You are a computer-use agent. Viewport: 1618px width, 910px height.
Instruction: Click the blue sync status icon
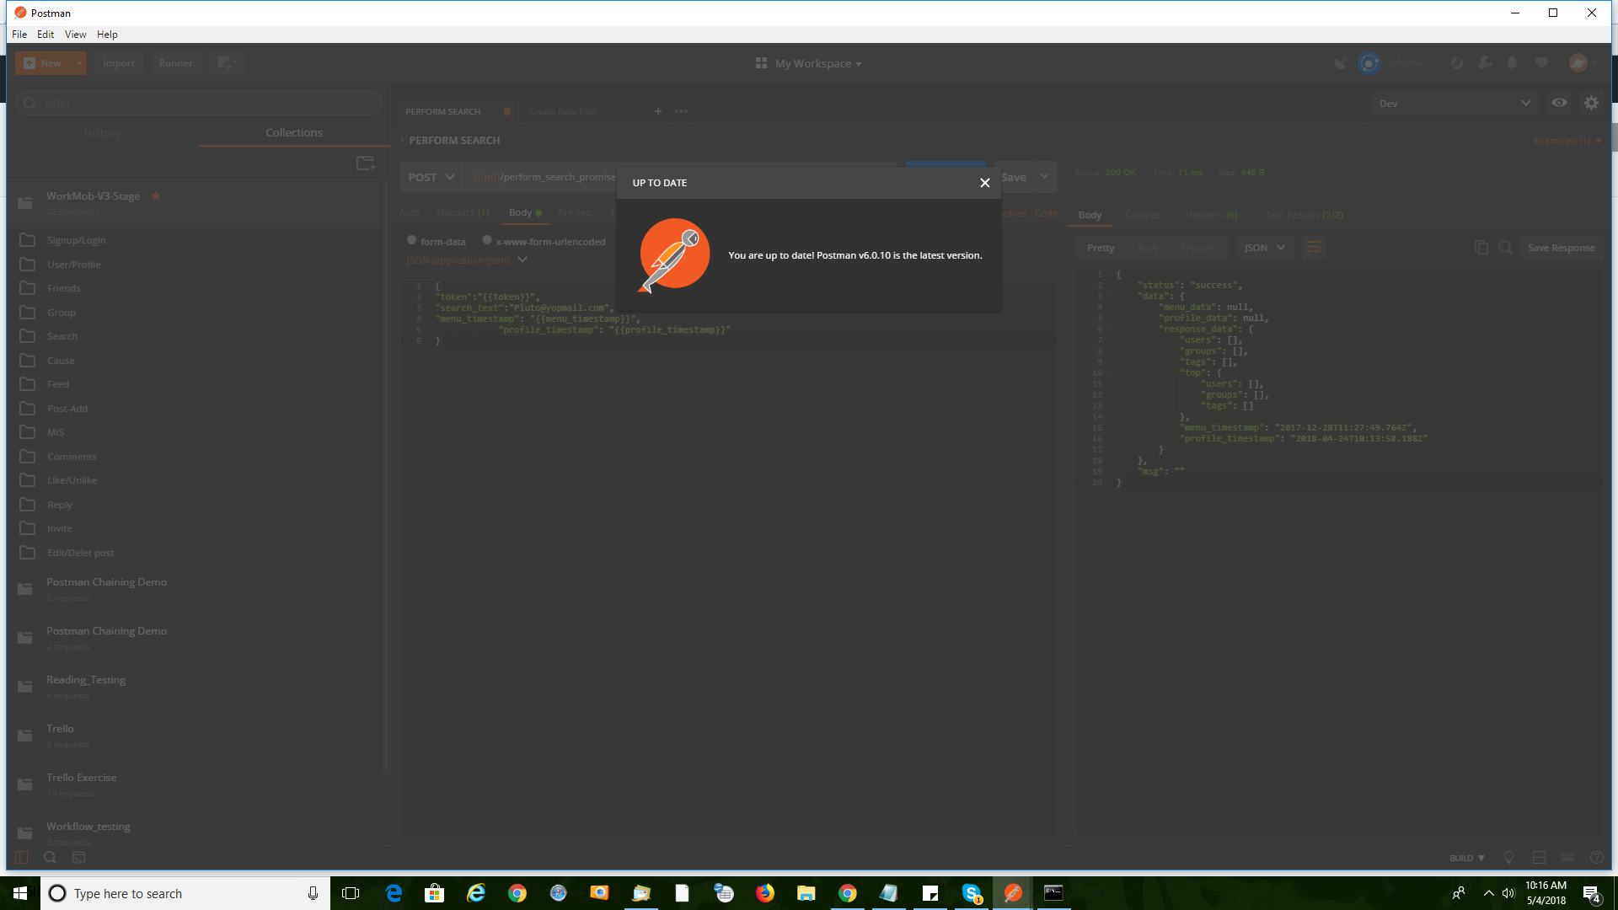tap(1369, 63)
